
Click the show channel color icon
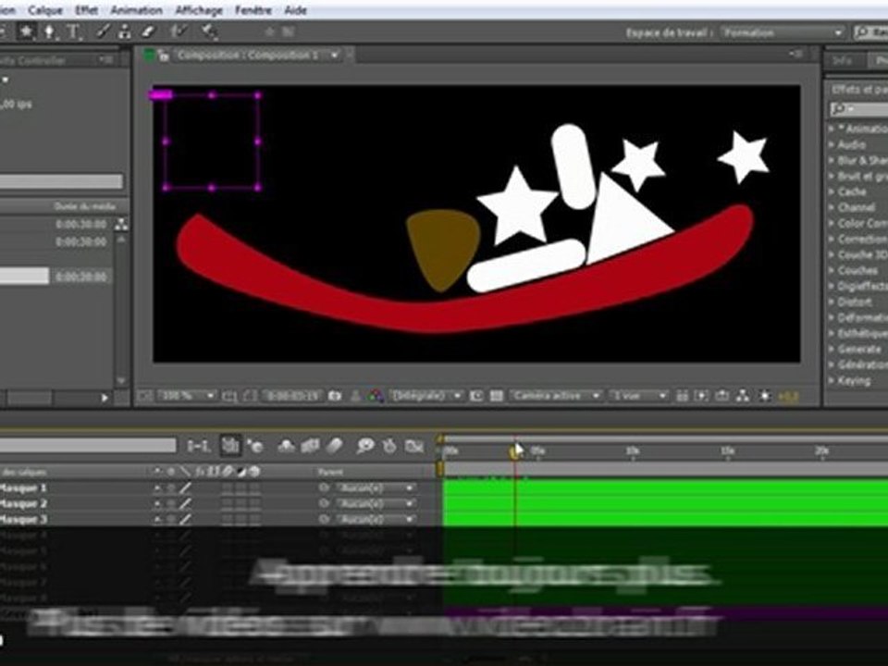(x=376, y=396)
